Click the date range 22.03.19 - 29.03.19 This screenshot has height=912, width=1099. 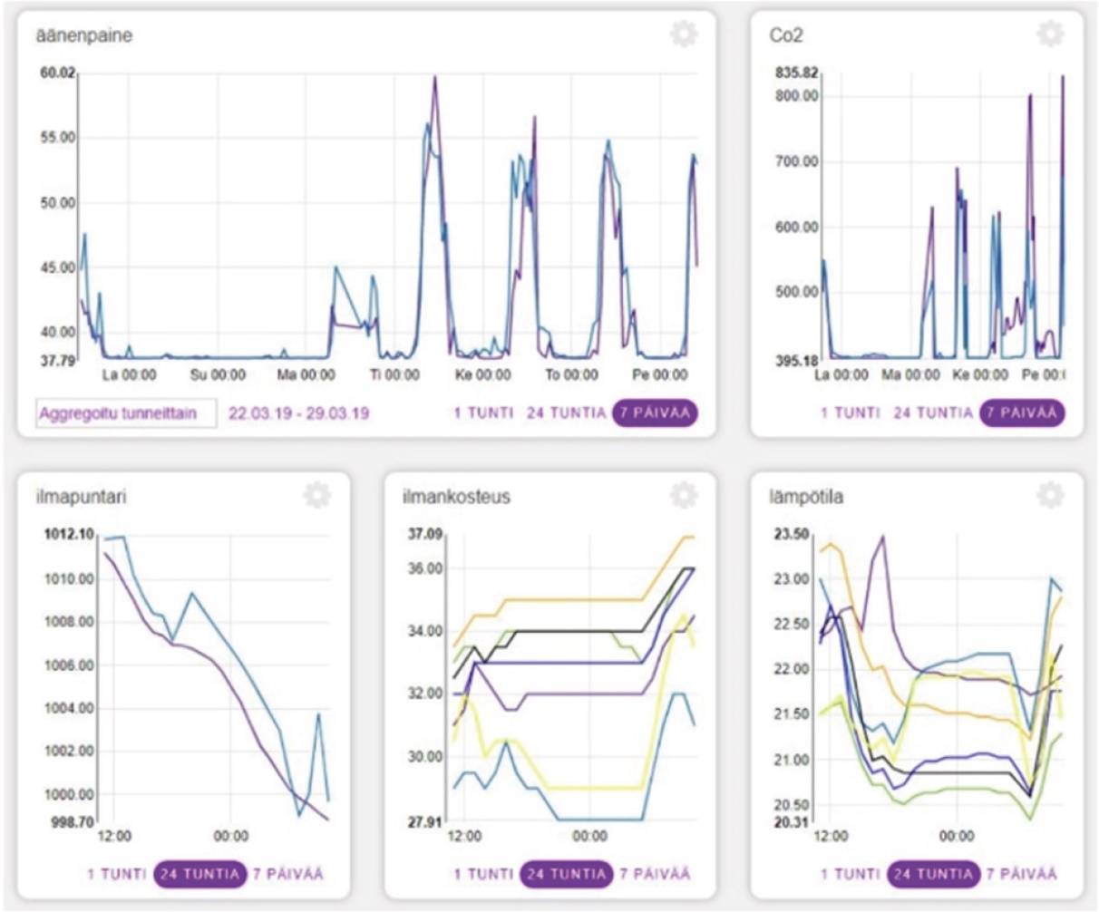(298, 413)
